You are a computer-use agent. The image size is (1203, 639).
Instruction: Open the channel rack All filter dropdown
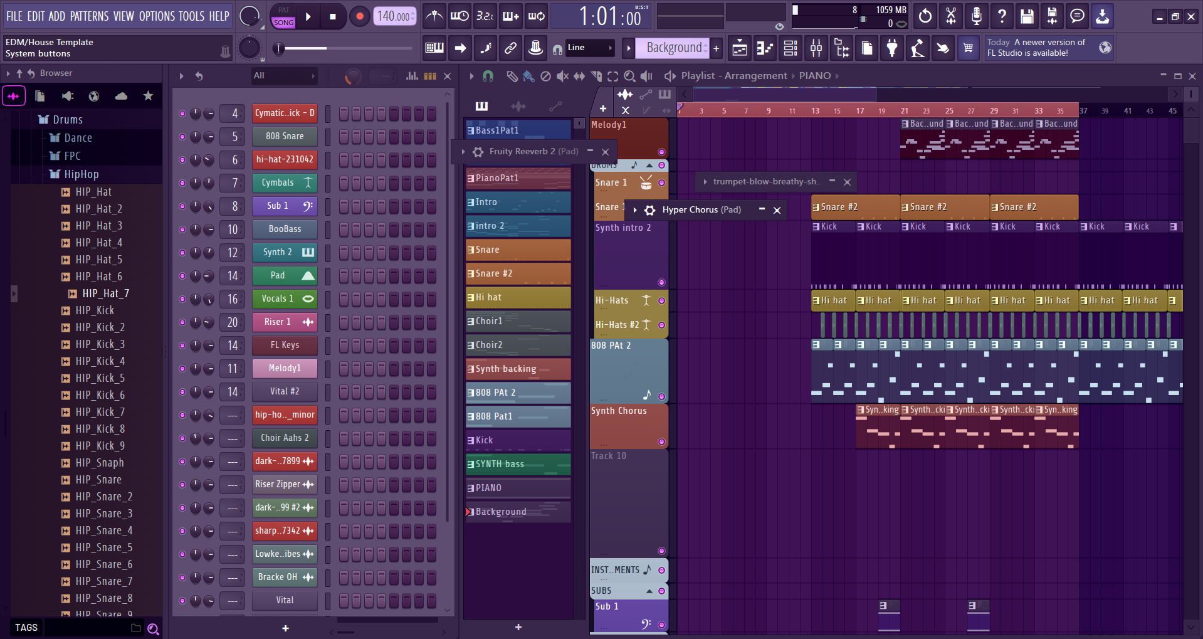(x=284, y=76)
